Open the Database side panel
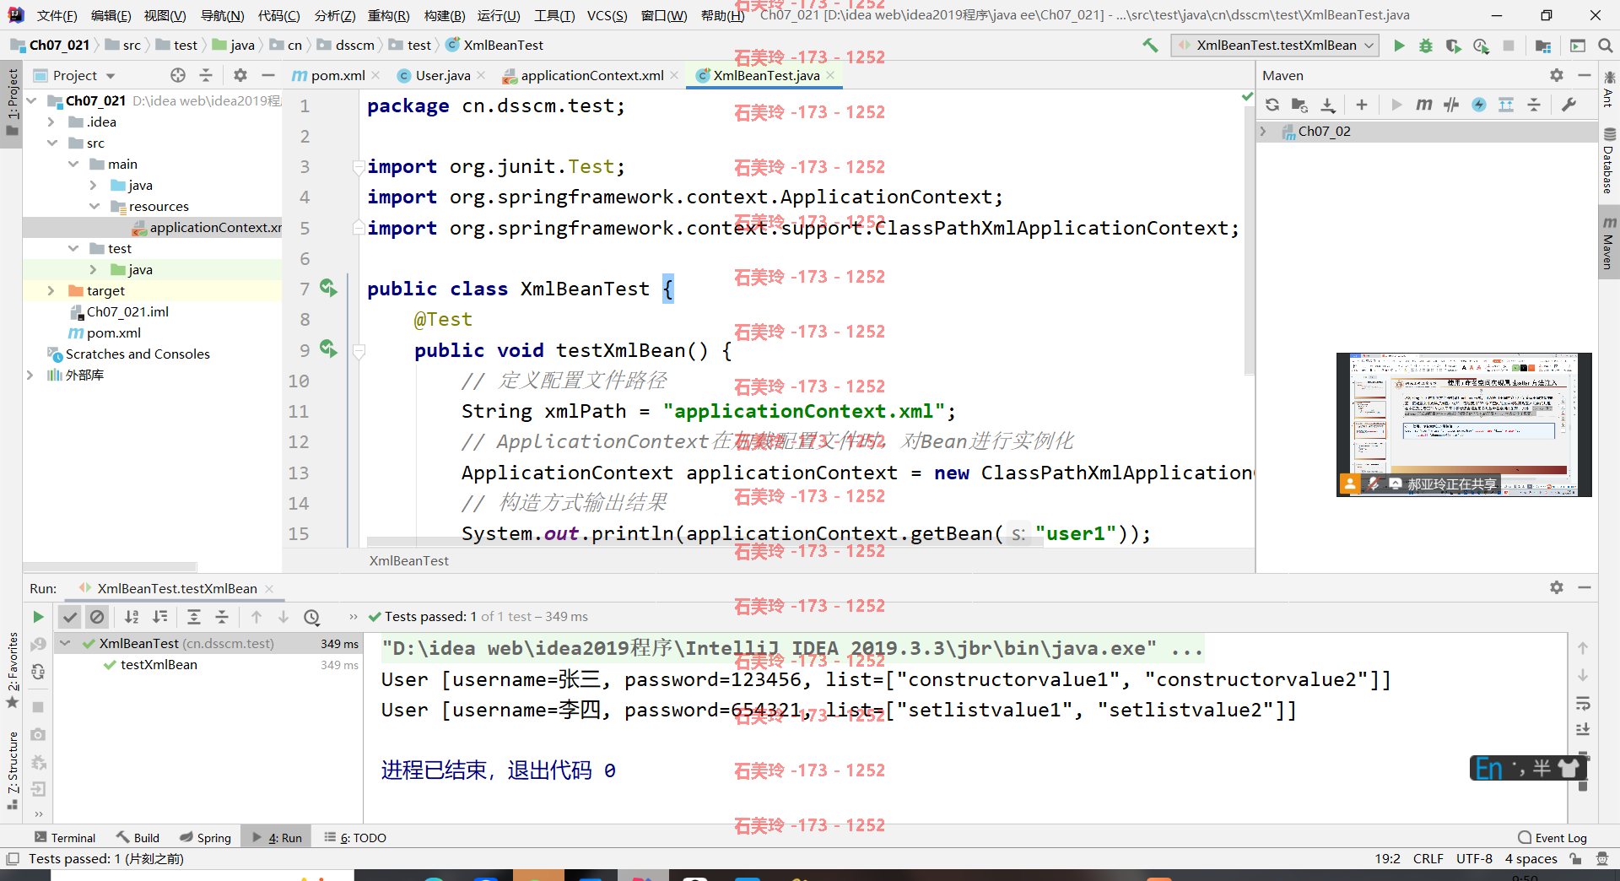Screen dimensions: 1620x881 point(1609,159)
